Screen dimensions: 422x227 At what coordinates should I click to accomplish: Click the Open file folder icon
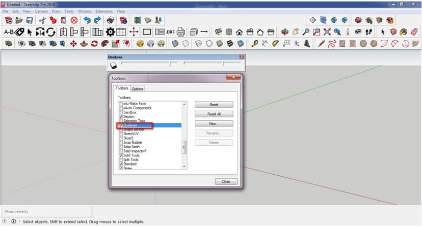pos(19,20)
